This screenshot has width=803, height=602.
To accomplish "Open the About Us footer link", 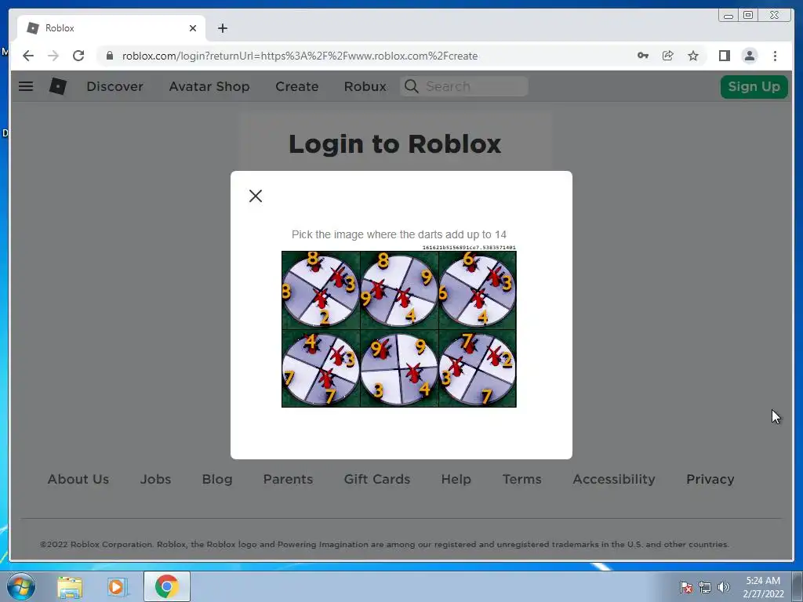I will click(x=78, y=479).
